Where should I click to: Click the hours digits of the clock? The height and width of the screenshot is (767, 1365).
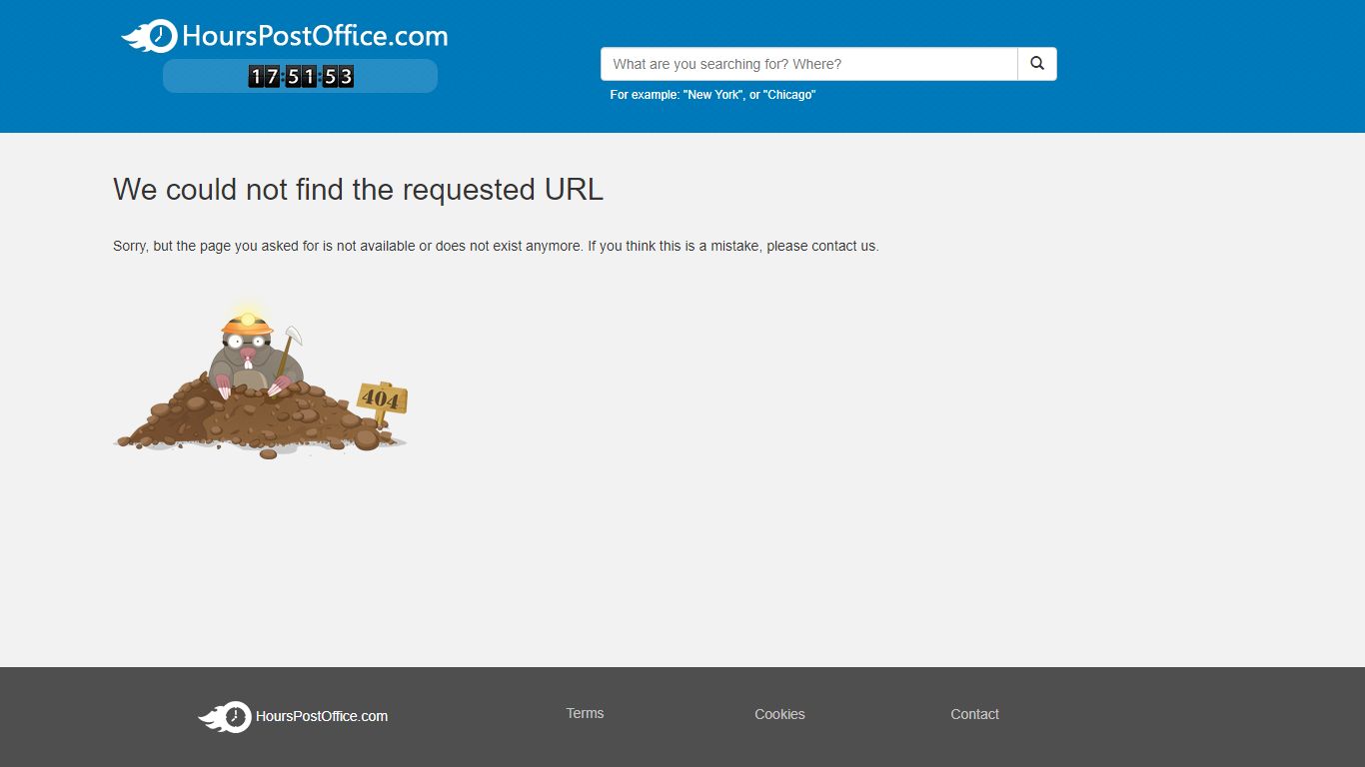point(264,76)
